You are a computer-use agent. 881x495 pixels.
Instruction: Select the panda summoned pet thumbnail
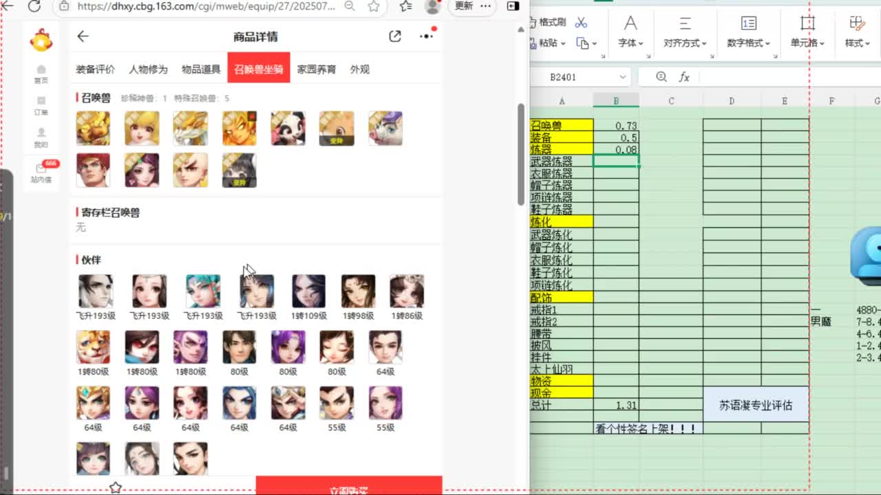(x=288, y=129)
